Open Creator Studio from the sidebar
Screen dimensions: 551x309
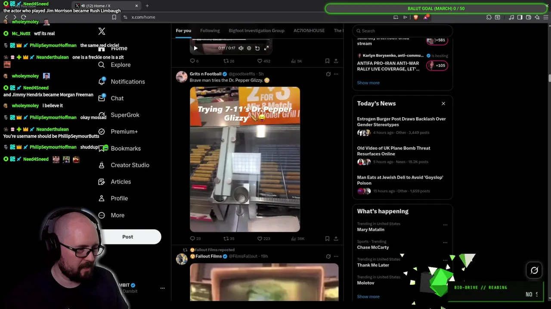(x=124, y=165)
